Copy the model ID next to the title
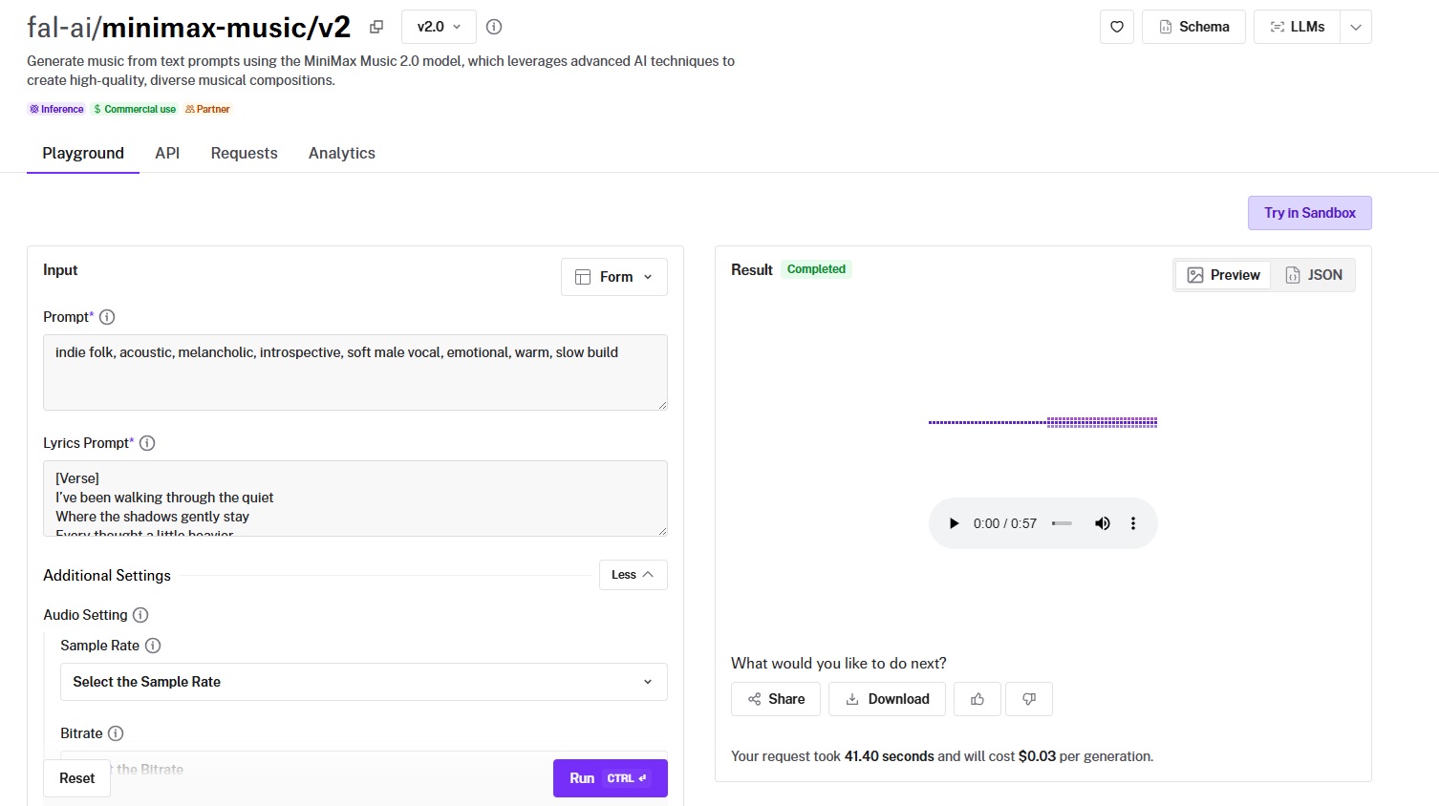This screenshot has height=806, width=1439. (376, 27)
